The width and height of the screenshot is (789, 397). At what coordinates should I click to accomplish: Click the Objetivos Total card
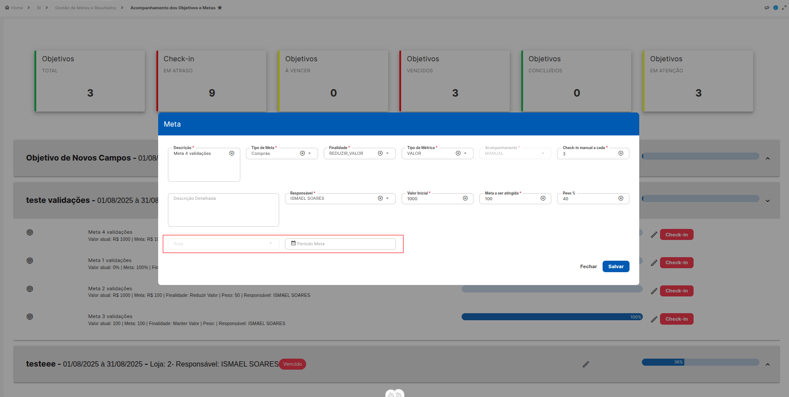point(90,81)
